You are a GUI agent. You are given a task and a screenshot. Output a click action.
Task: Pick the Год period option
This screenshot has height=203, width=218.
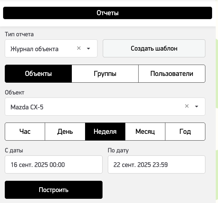[x=185, y=131]
